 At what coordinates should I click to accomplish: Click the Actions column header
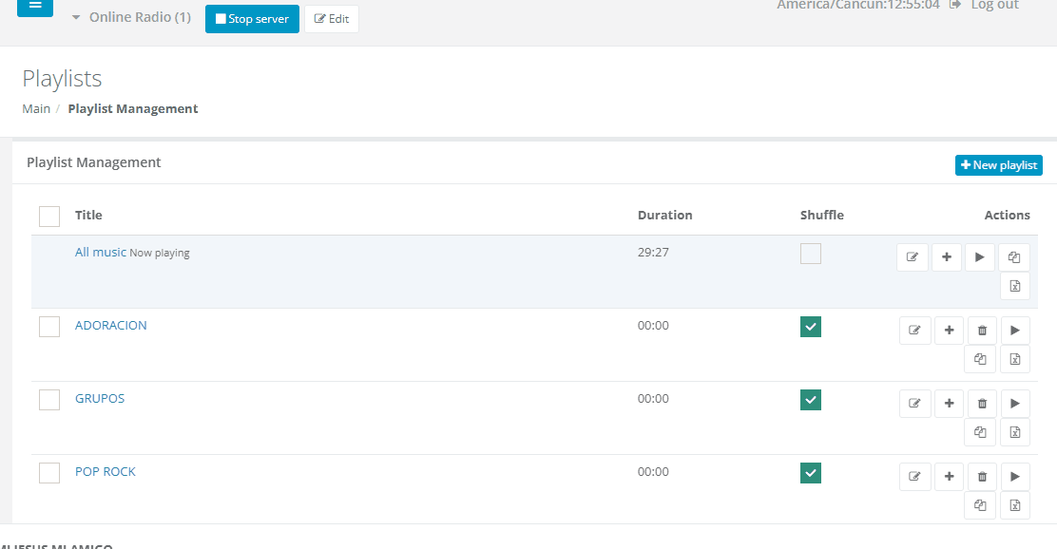click(x=1008, y=215)
